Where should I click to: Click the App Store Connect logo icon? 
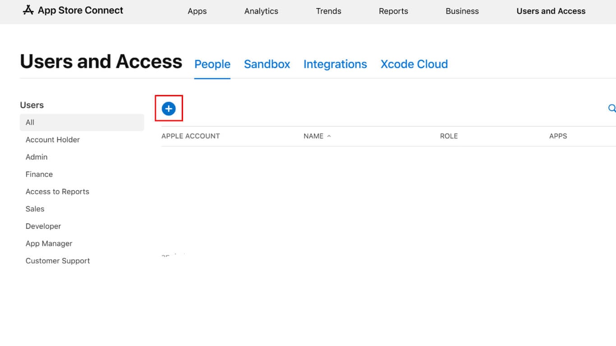[x=28, y=10]
